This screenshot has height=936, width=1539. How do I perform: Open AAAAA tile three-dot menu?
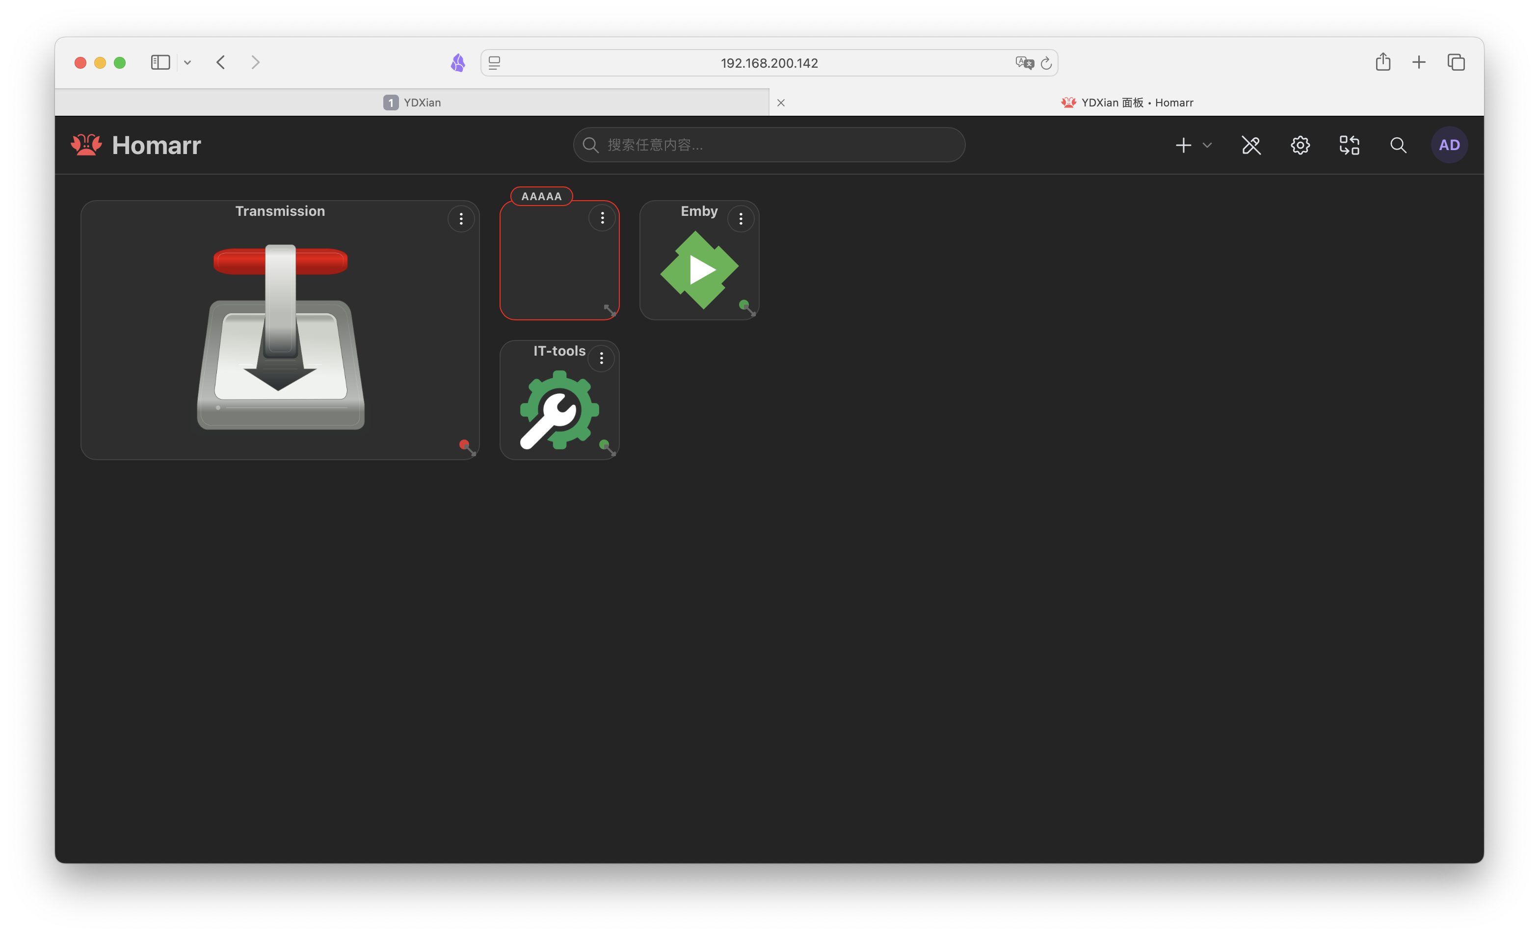click(x=602, y=218)
